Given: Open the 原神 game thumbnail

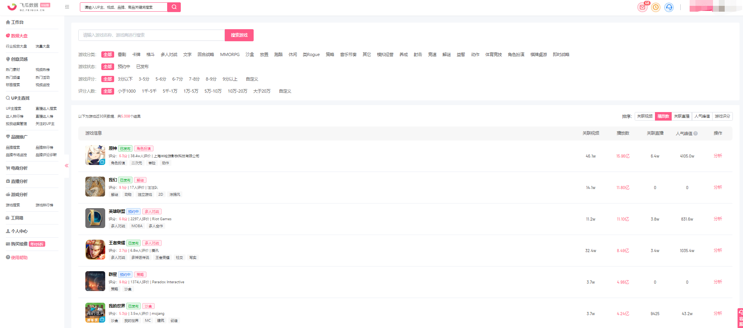Looking at the screenshot, I should pos(95,155).
